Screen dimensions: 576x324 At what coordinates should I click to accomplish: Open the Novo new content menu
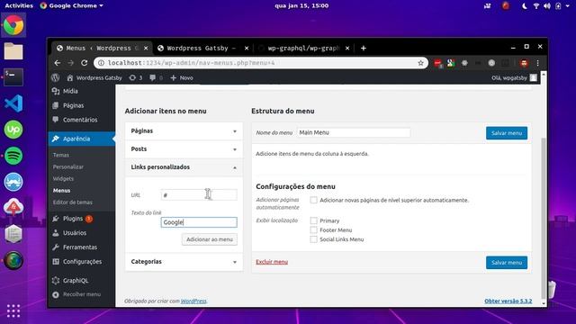tap(182, 77)
